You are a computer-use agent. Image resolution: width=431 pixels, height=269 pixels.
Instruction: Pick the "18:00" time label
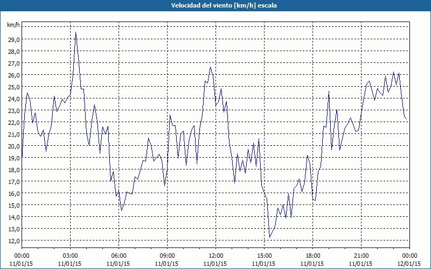312,256
